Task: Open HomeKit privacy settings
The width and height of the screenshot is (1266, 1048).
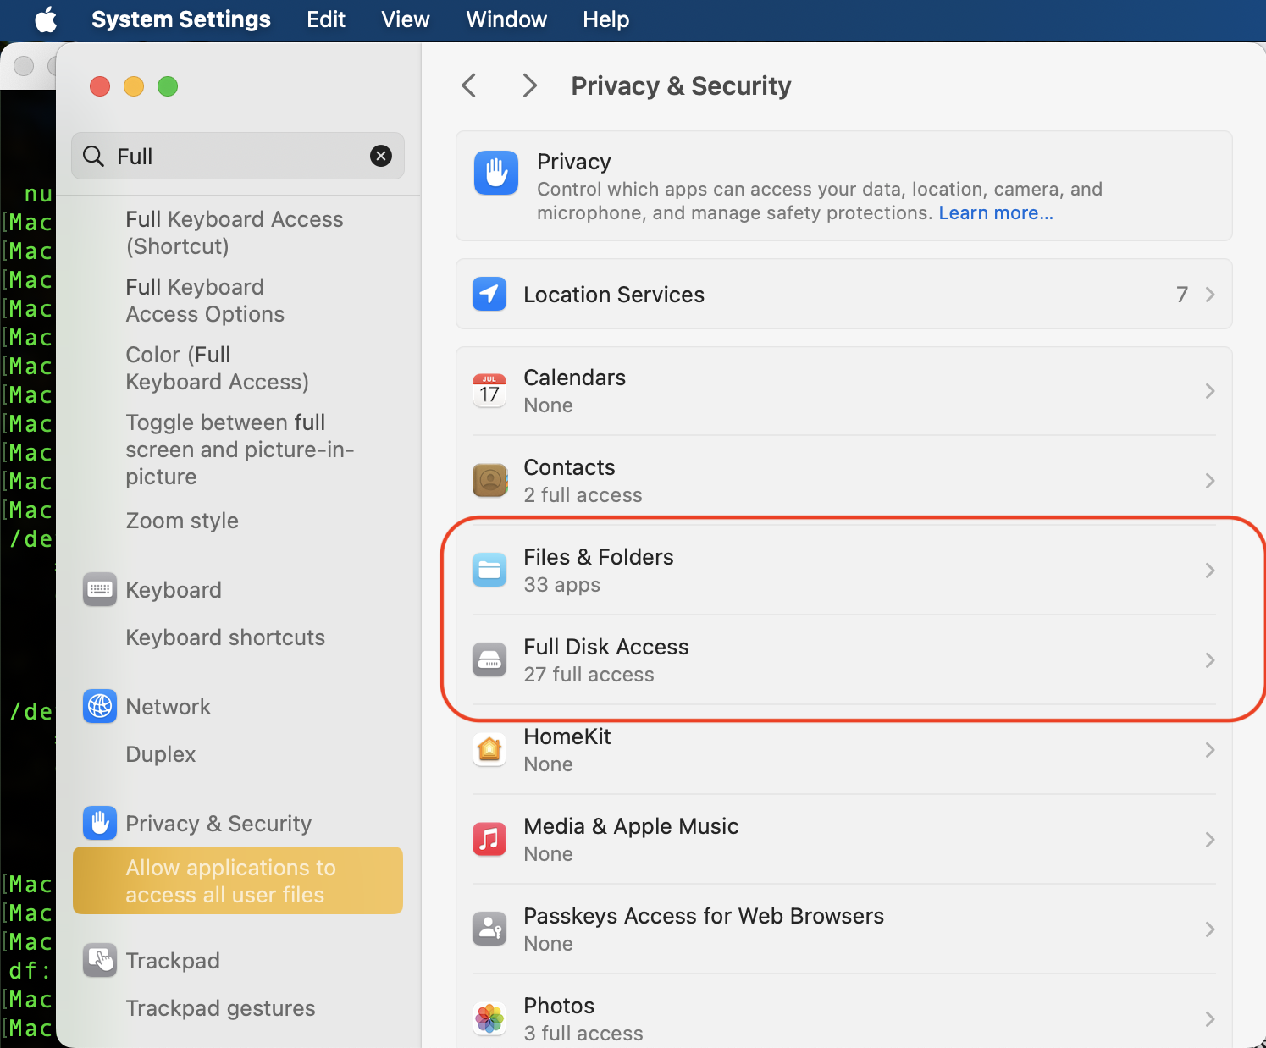Action: pos(844,750)
